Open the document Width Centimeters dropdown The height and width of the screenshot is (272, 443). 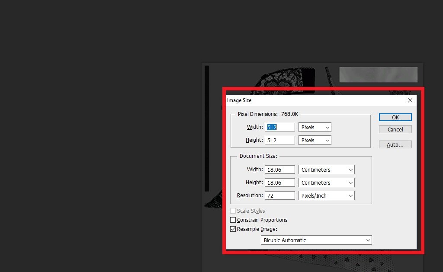pyautogui.click(x=327, y=170)
